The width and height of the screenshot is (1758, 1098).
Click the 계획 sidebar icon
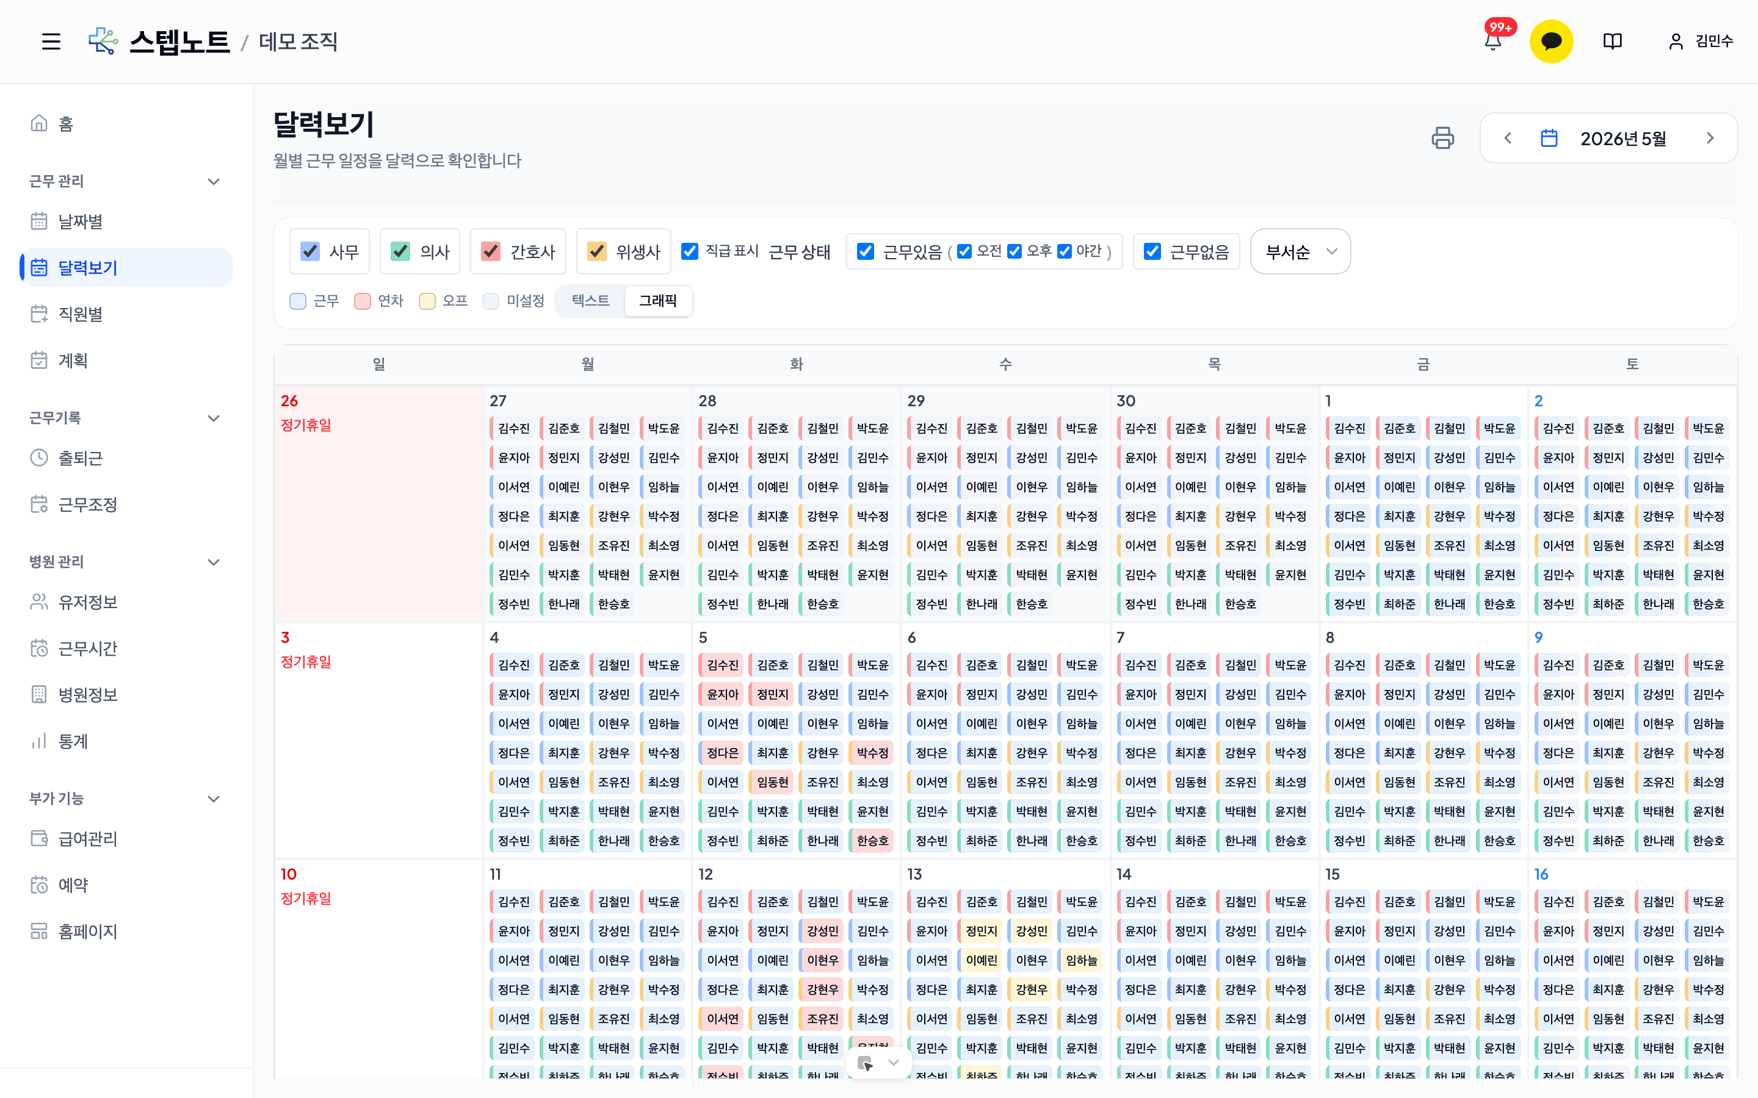pyautogui.click(x=39, y=360)
